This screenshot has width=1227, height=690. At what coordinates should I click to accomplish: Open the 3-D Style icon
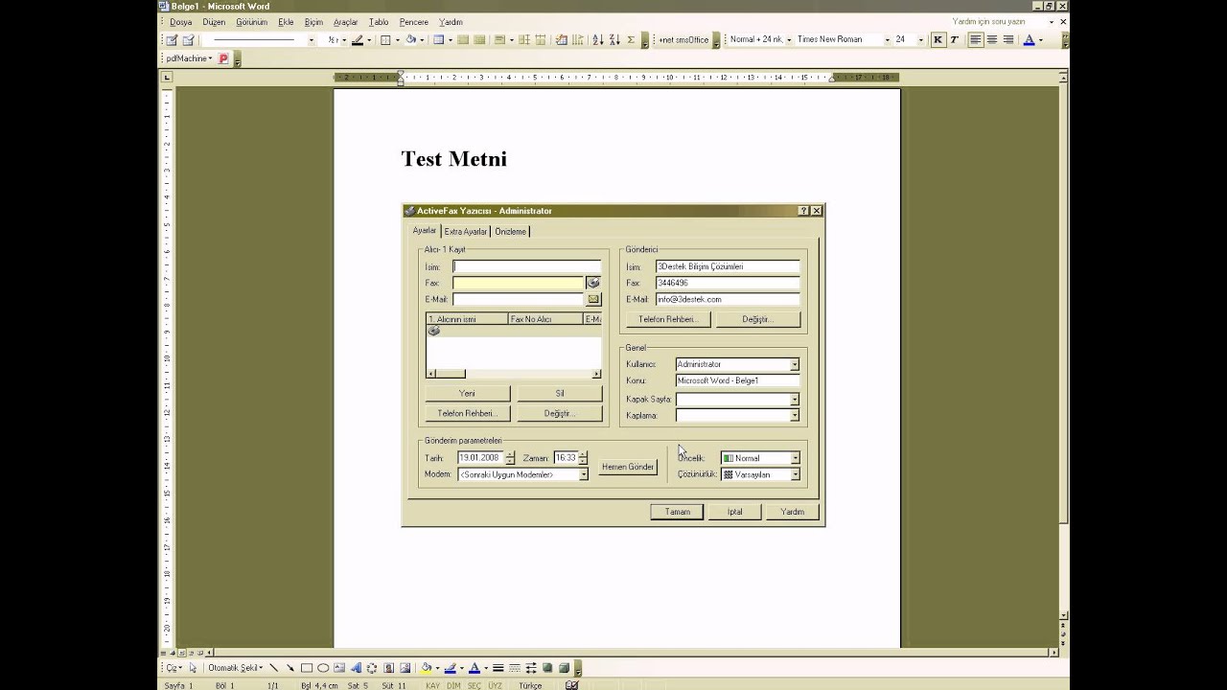pos(564,668)
